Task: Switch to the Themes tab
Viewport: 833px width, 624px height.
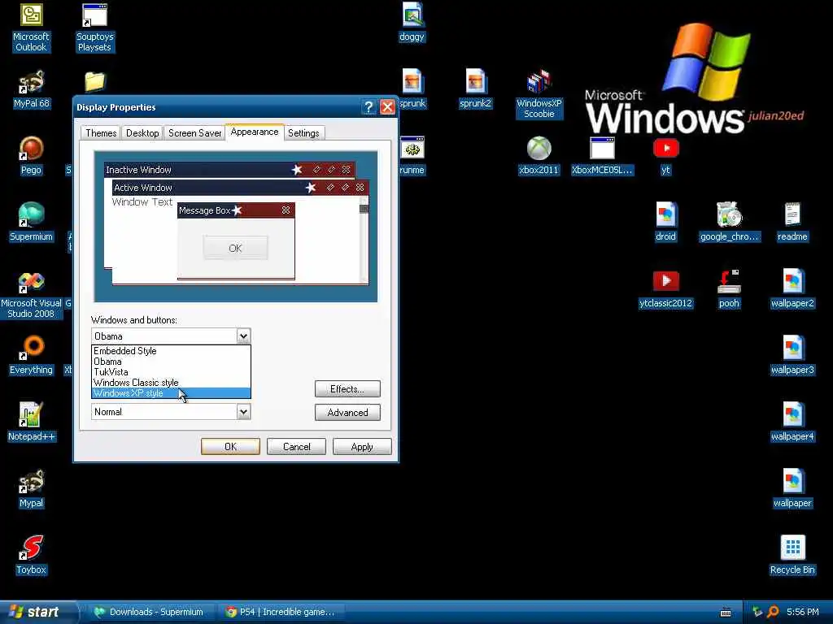Action: pos(101,133)
